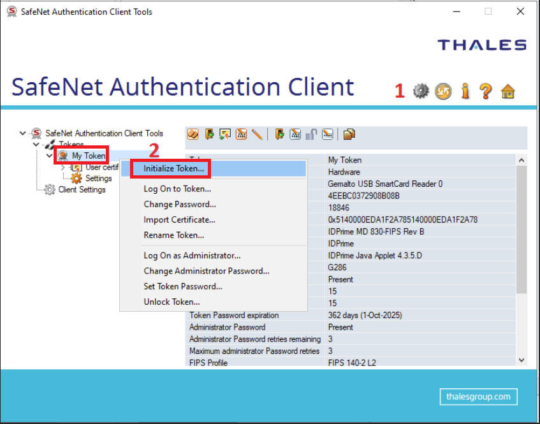The image size is (540, 424).
Task: Click the orange gear icon beside Settings
Action: click(76, 178)
